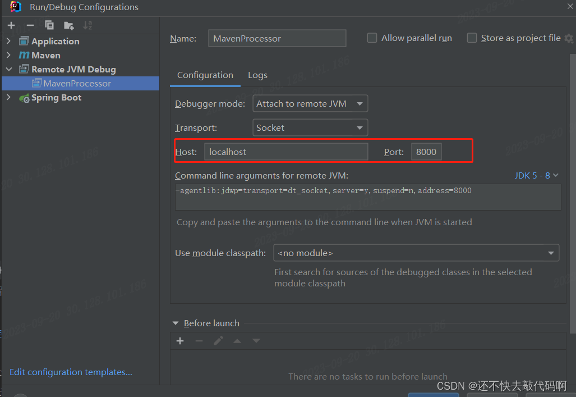576x397 pixels.
Task: Copy the selected configuration
Action: 49,25
